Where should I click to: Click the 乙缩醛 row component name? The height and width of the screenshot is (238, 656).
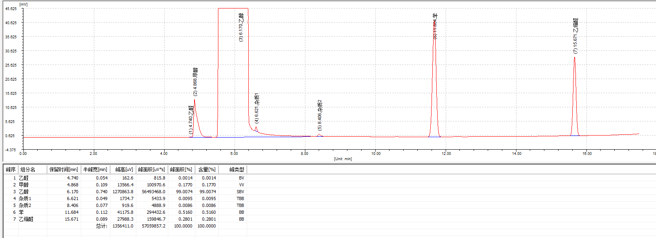pyautogui.click(x=26, y=219)
